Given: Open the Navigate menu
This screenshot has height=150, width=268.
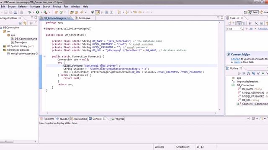Looking at the screenshot, I should [x=35, y=7].
